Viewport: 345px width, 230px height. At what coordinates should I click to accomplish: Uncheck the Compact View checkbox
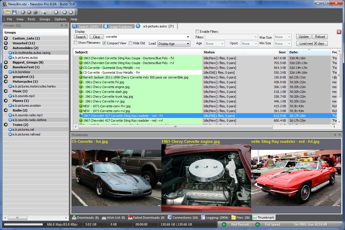[x=104, y=43]
